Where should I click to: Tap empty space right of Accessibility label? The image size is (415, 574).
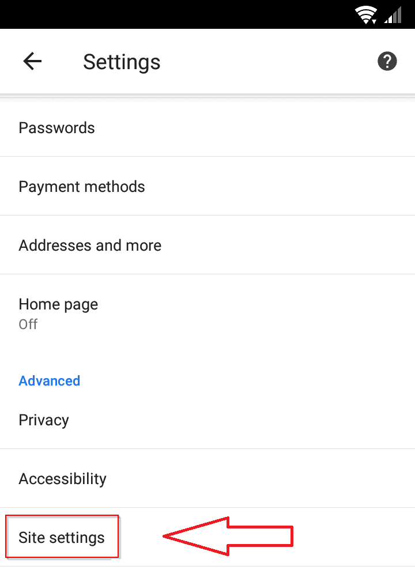click(x=261, y=478)
